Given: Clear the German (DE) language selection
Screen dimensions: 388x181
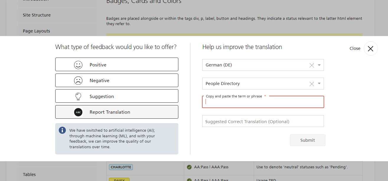Looking at the screenshot, I should (312, 65).
